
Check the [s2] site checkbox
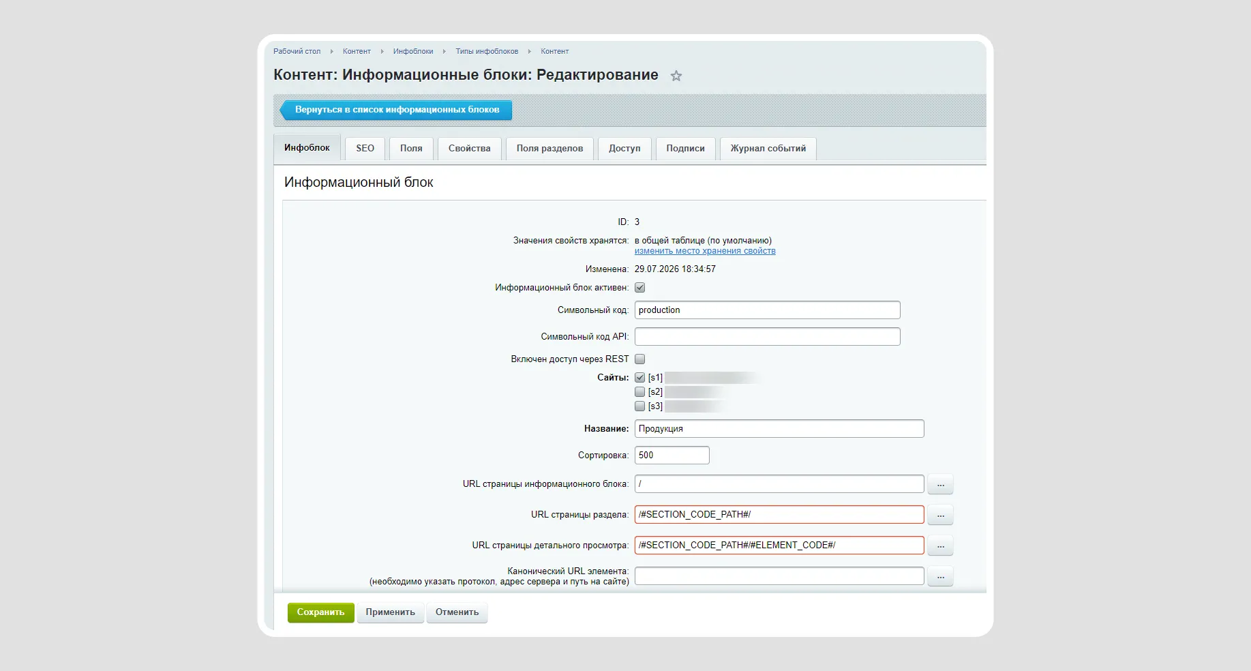coord(639,391)
